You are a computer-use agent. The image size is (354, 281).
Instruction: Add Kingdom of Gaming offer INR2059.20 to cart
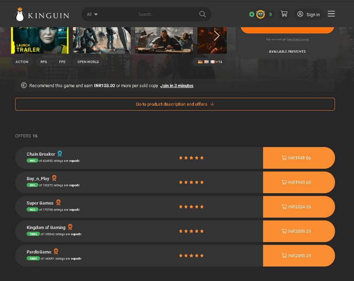[x=299, y=231]
